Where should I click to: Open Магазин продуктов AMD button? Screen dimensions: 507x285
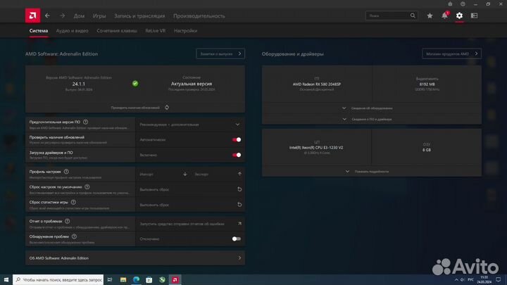(451, 53)
